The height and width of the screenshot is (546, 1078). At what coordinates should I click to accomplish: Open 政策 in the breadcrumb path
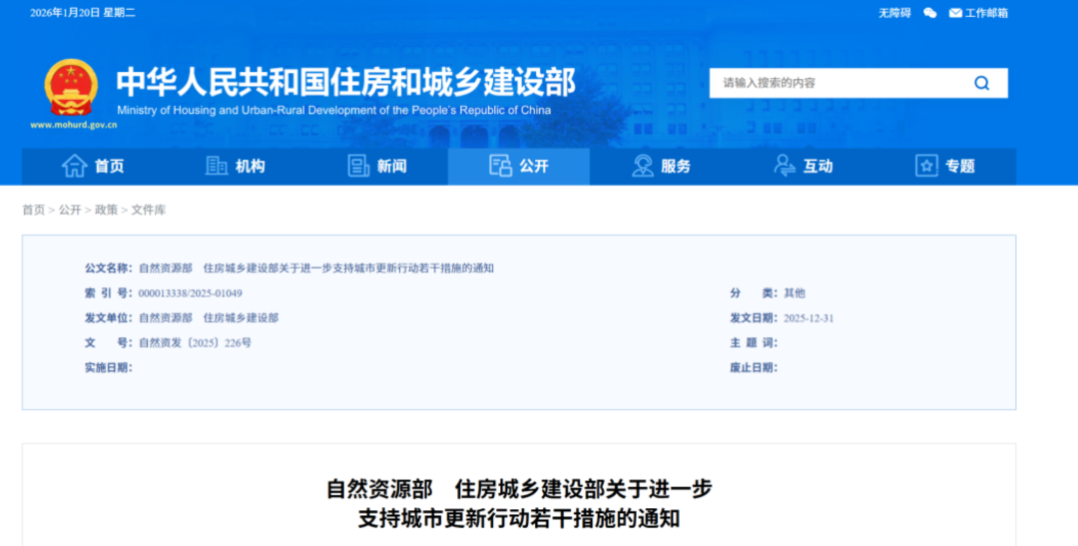[x=106, y=210]
